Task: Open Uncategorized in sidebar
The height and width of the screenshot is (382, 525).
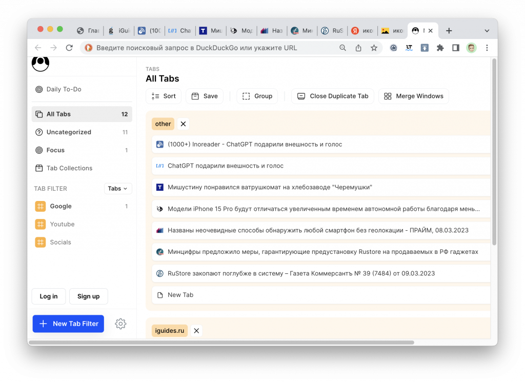Action: pyautogui.click(x=82, y=132)
